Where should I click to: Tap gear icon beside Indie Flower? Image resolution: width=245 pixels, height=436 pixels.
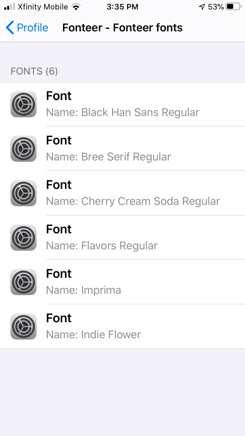click(24, 327)
